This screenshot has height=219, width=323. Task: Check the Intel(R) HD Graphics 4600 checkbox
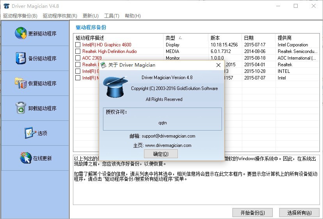click(78, 45)
